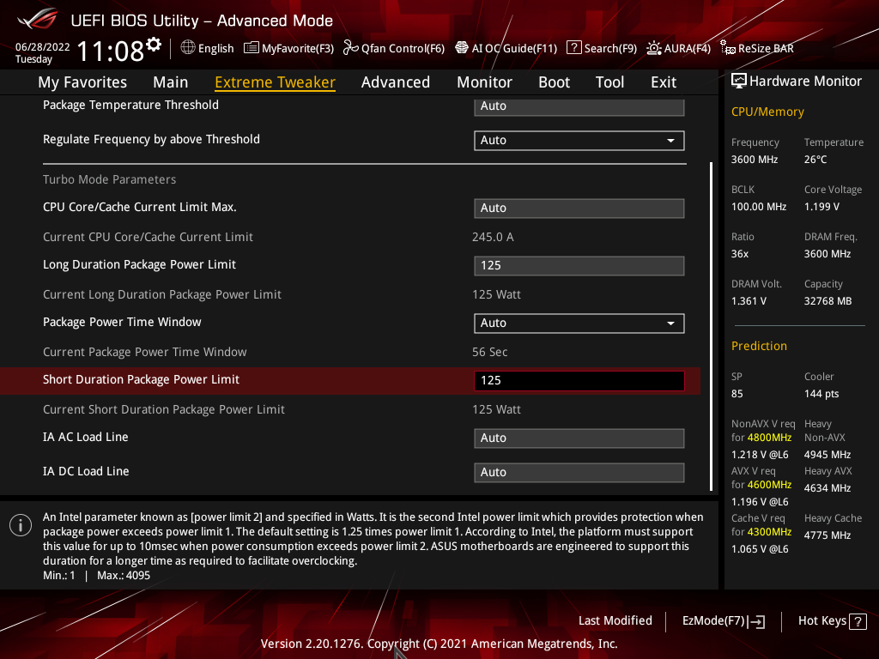879x659 pixels.
Task: Click the 1.199 V core voltage value
Action: [x=821, y=207]
